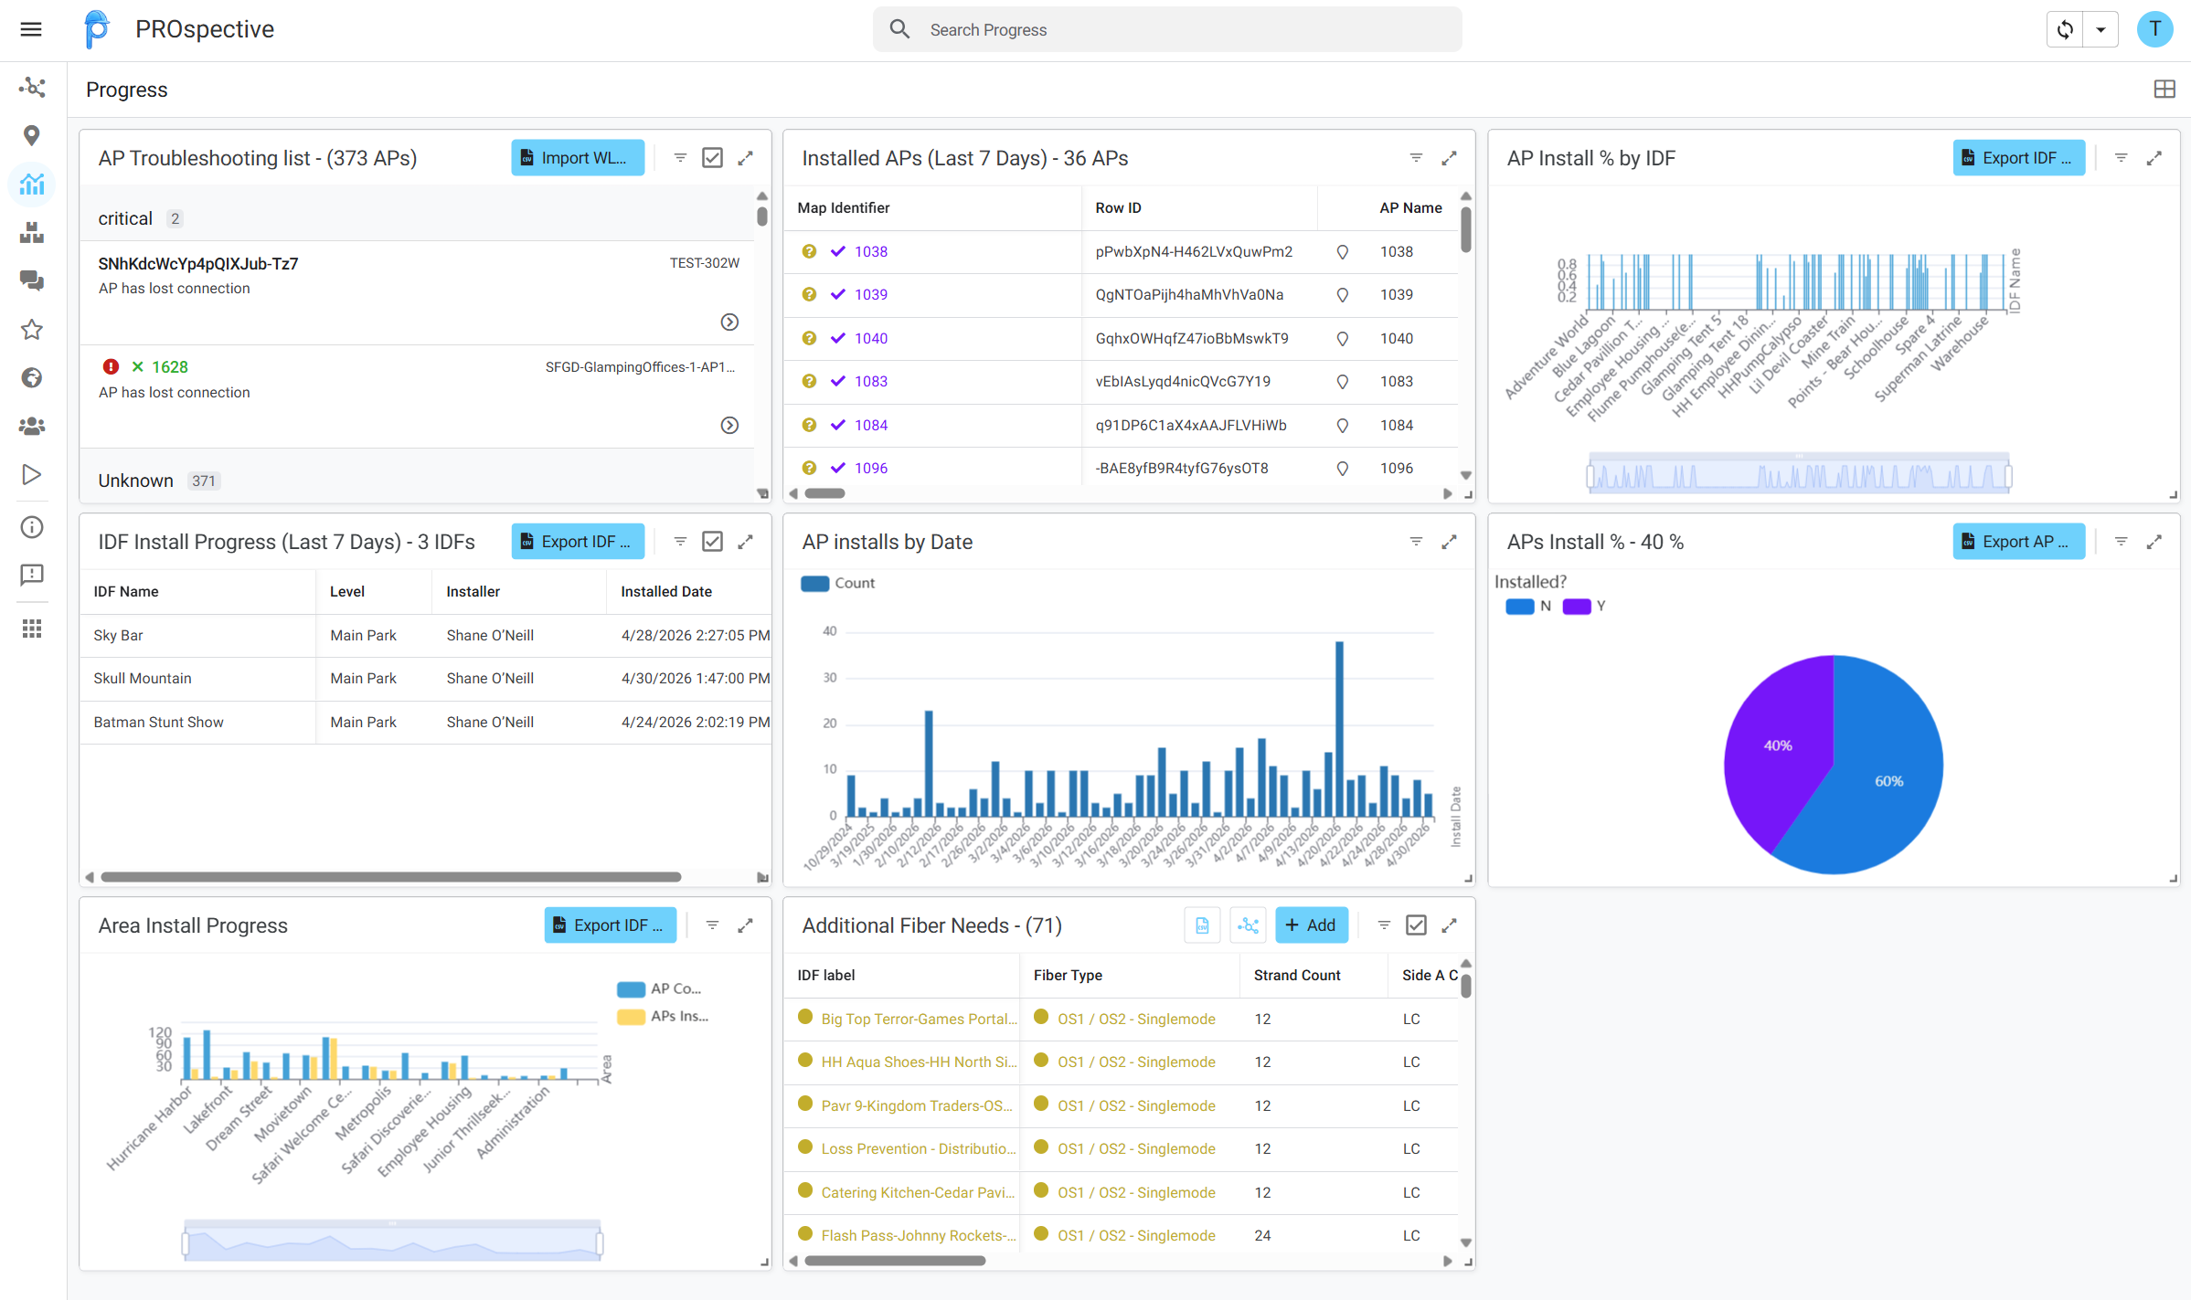Image resolution: width=2191 pixels, height=1300 pixels.
Task: Click horizontal scrollbar in IDF Install Progress
Action: [x=391, y=877]
